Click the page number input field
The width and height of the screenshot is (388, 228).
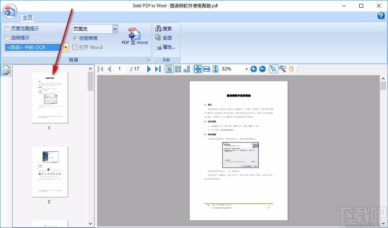tap(120, 69)
